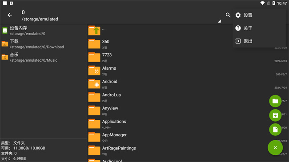Go up via the parent folder icon
The width and height of the screenshot is (289, 162).
point(94,30)
